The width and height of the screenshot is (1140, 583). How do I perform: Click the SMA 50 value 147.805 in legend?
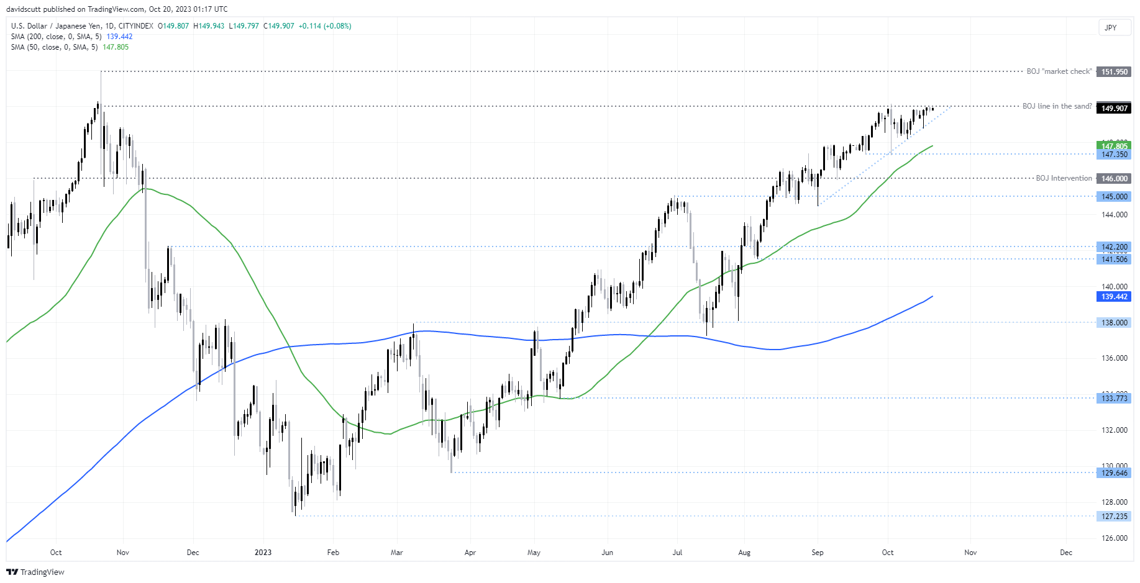(x=116, y=47)
